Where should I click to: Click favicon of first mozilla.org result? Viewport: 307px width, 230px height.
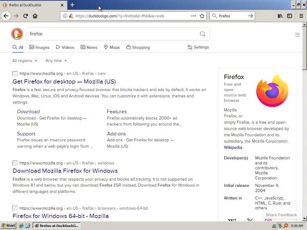pos(15,74)
